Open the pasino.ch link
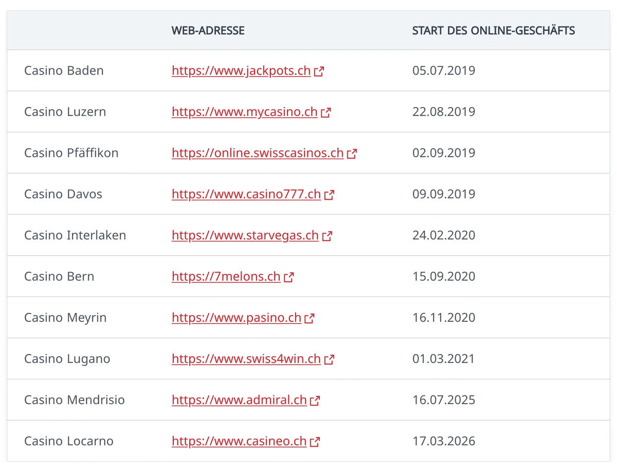The image size is (617, 470). coord(237,318)
